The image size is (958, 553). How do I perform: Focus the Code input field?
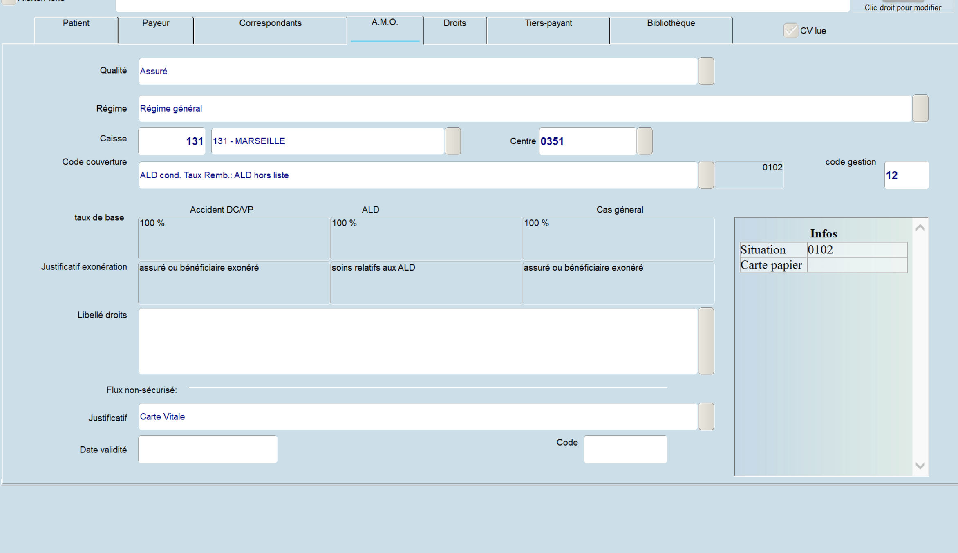625,449
